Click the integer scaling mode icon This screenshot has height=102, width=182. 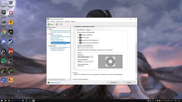(x=80, y=43)
